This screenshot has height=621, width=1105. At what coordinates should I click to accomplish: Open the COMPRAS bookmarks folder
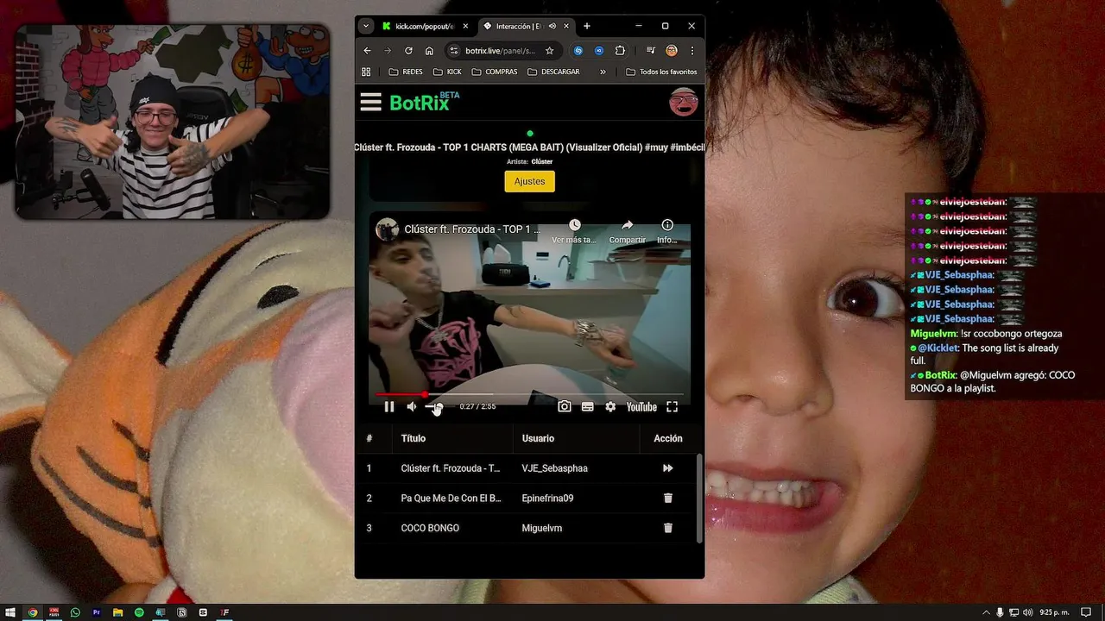pyautogui.click(x=495, y=72)
